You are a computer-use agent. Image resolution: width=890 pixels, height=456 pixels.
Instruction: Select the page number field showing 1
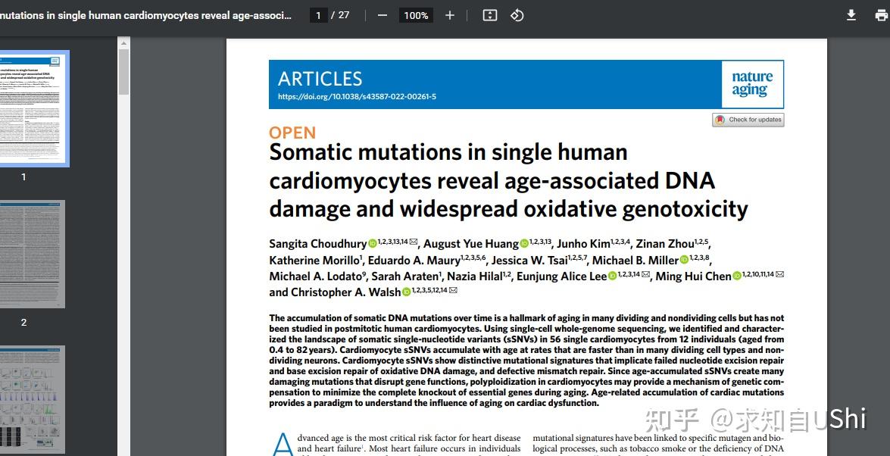(318, 15)
